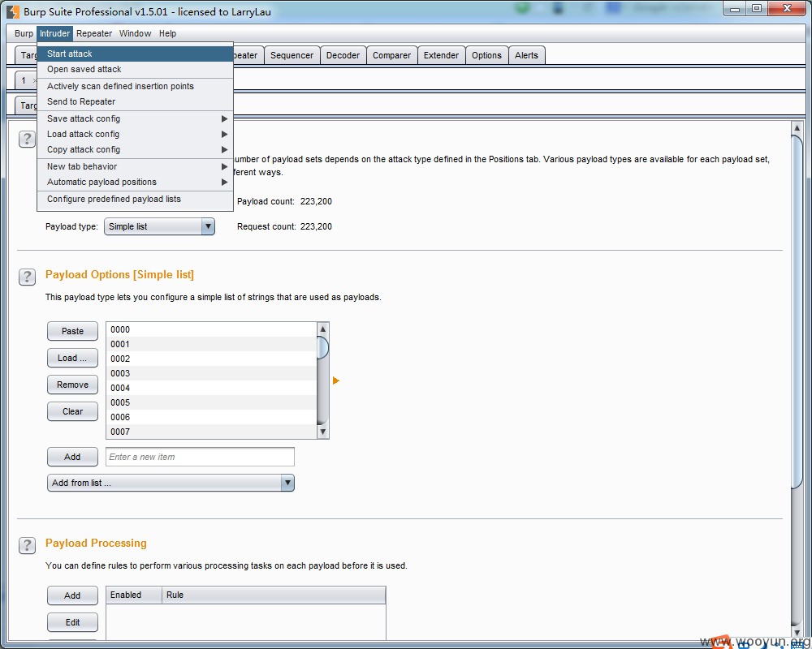Switch to the Decoder tab

343,55
